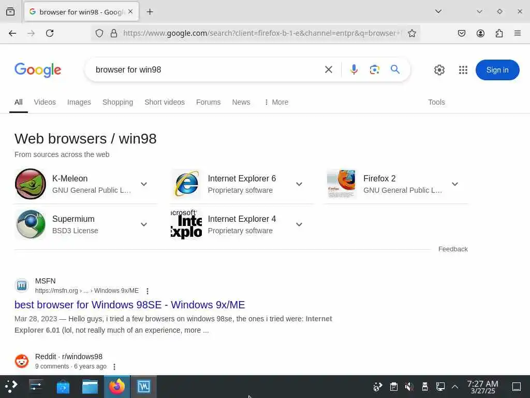The height and width of the screenshot is (398, 530).
Task: Bookmark this page with the star
Action: [411, 33]
